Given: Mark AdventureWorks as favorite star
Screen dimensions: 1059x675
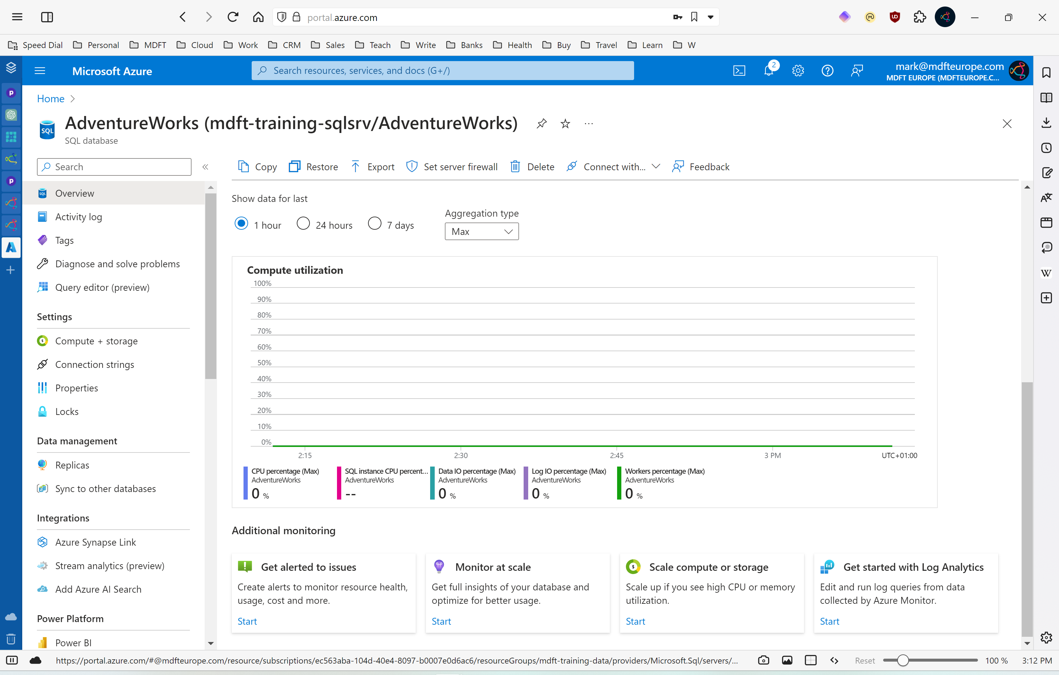Looking at the screenshot, I should click(565, 123).
